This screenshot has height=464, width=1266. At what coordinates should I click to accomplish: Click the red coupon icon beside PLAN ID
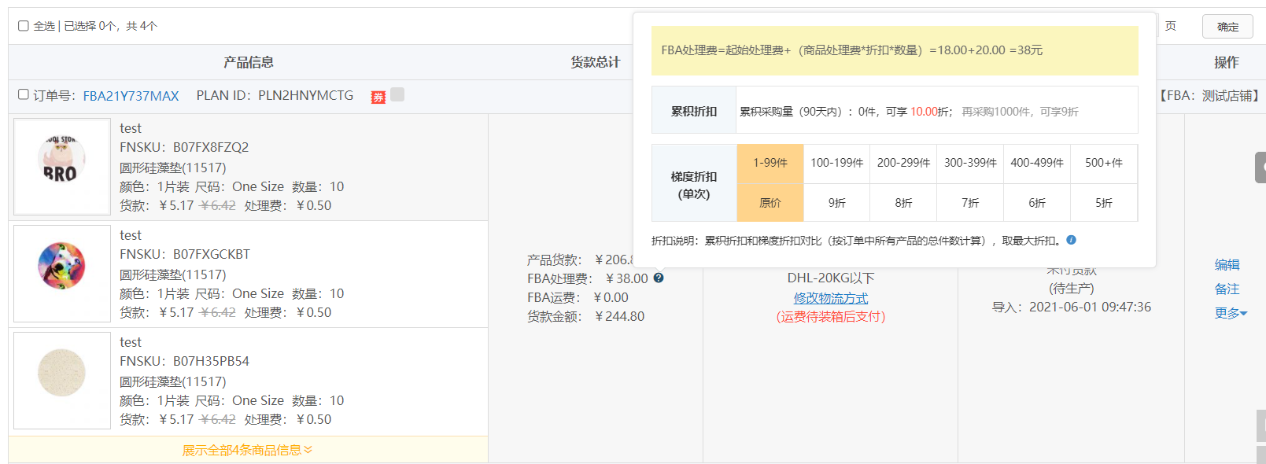pos(378,97)
